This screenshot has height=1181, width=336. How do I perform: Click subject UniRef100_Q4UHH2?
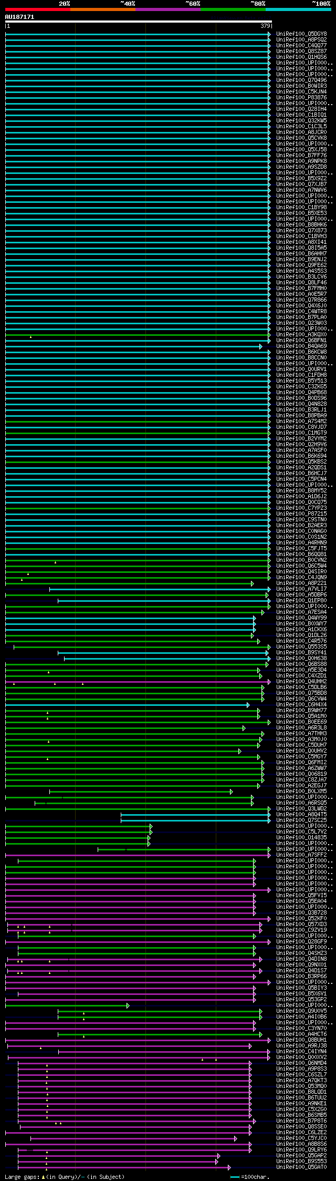click(x=301, y=682)
